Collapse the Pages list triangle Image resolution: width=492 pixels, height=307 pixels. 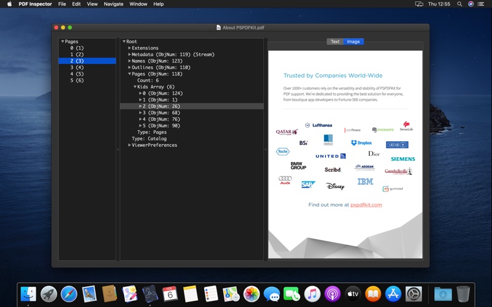[x=63, y=41]
